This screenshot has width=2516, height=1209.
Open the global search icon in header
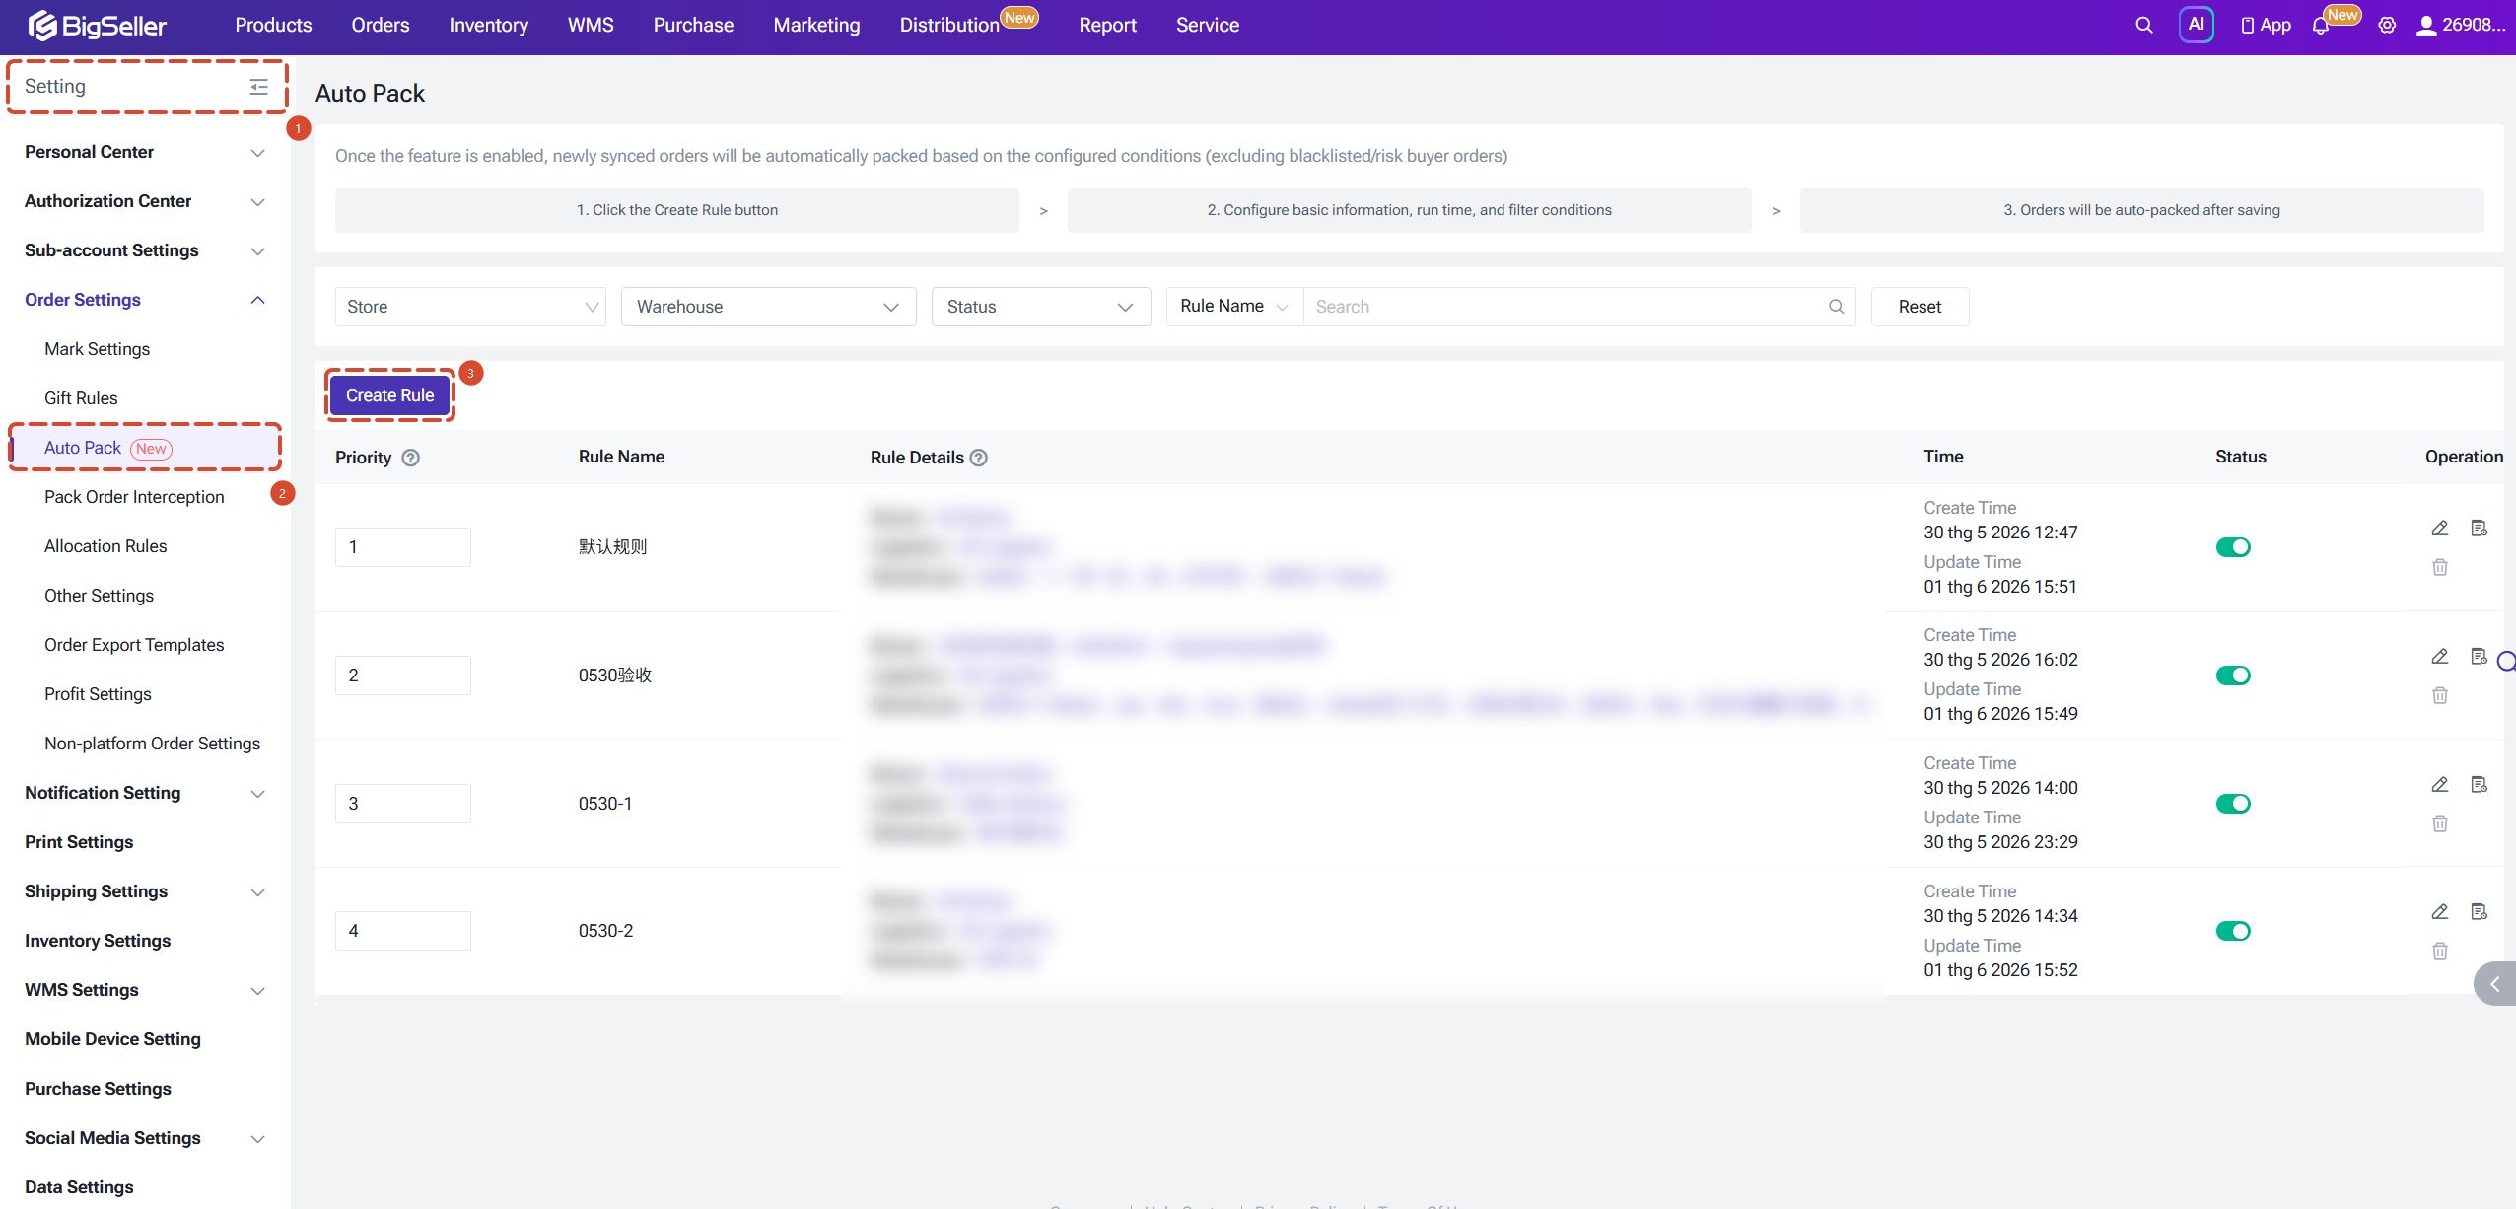[2143, 26]
